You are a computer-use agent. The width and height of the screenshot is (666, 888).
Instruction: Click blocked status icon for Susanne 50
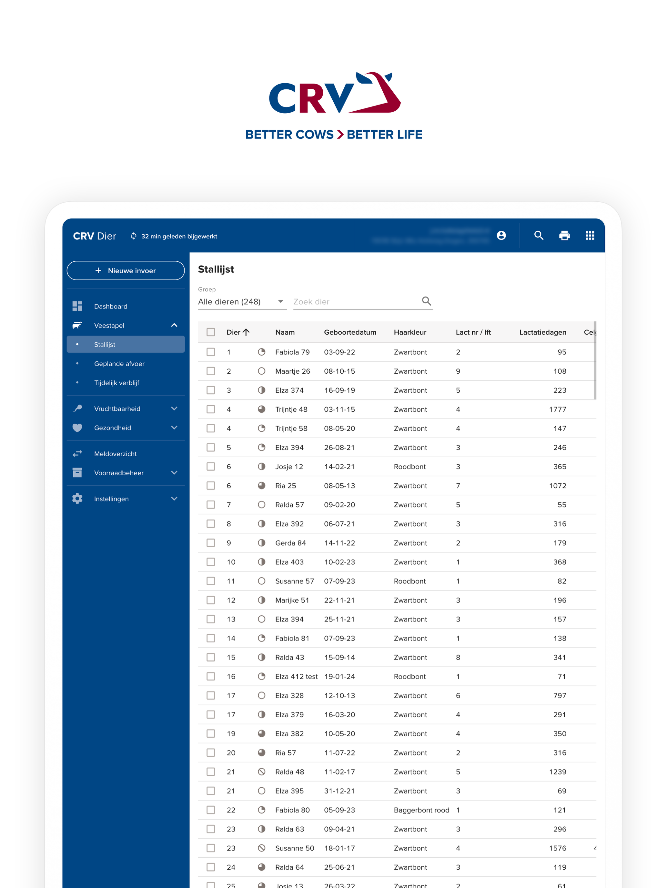[261, 848]
